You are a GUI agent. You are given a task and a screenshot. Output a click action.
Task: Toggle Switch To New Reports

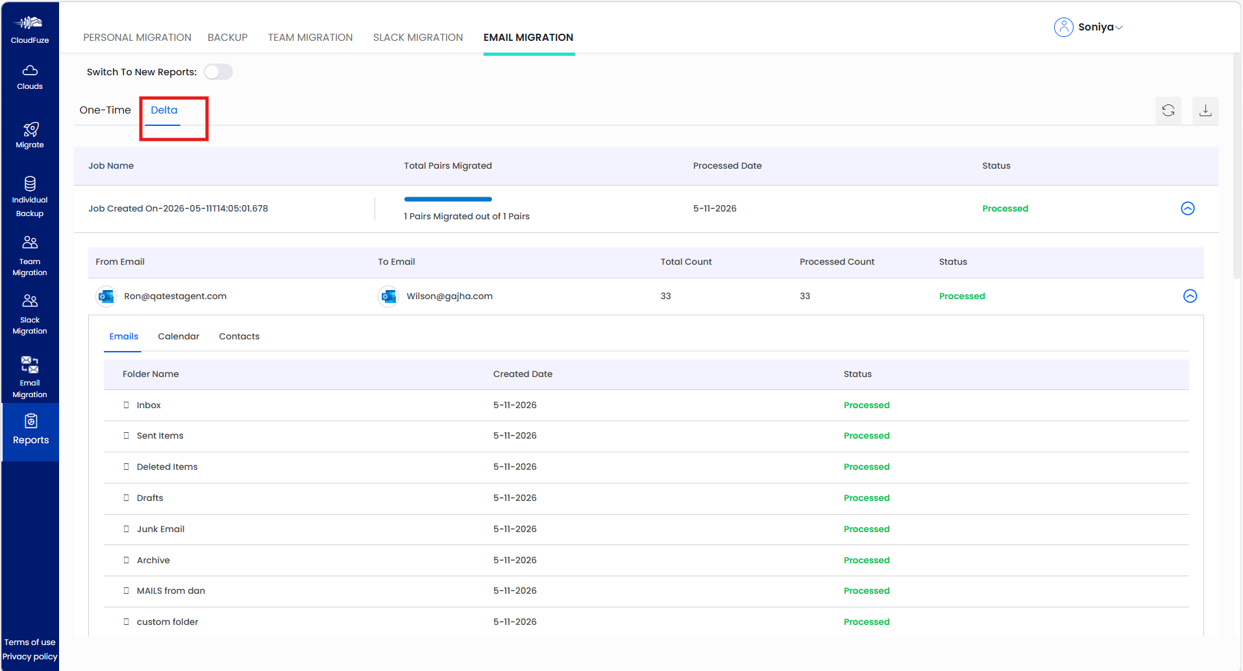[218, 72]
